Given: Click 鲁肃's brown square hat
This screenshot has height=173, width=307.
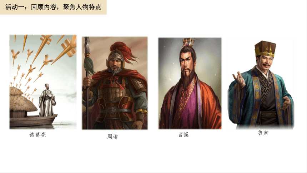Looking at the screenshot, I should [265, 49].
